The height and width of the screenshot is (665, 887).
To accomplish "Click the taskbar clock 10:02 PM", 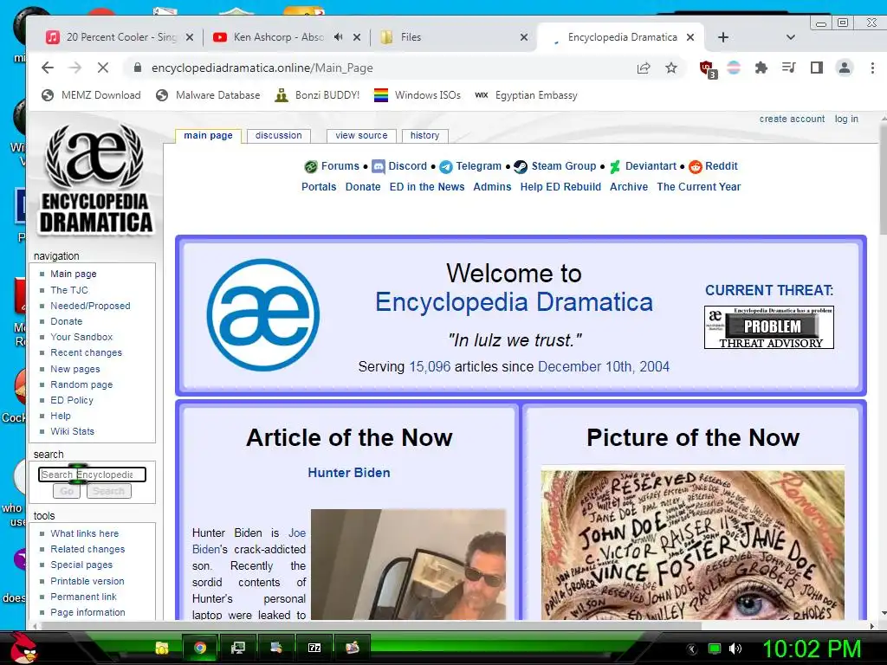I will (x=812, y=649).
